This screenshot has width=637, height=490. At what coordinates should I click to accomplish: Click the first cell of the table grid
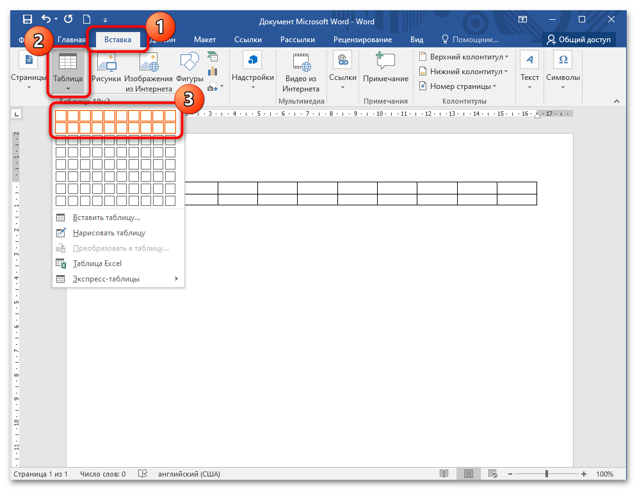pos(61,116)
